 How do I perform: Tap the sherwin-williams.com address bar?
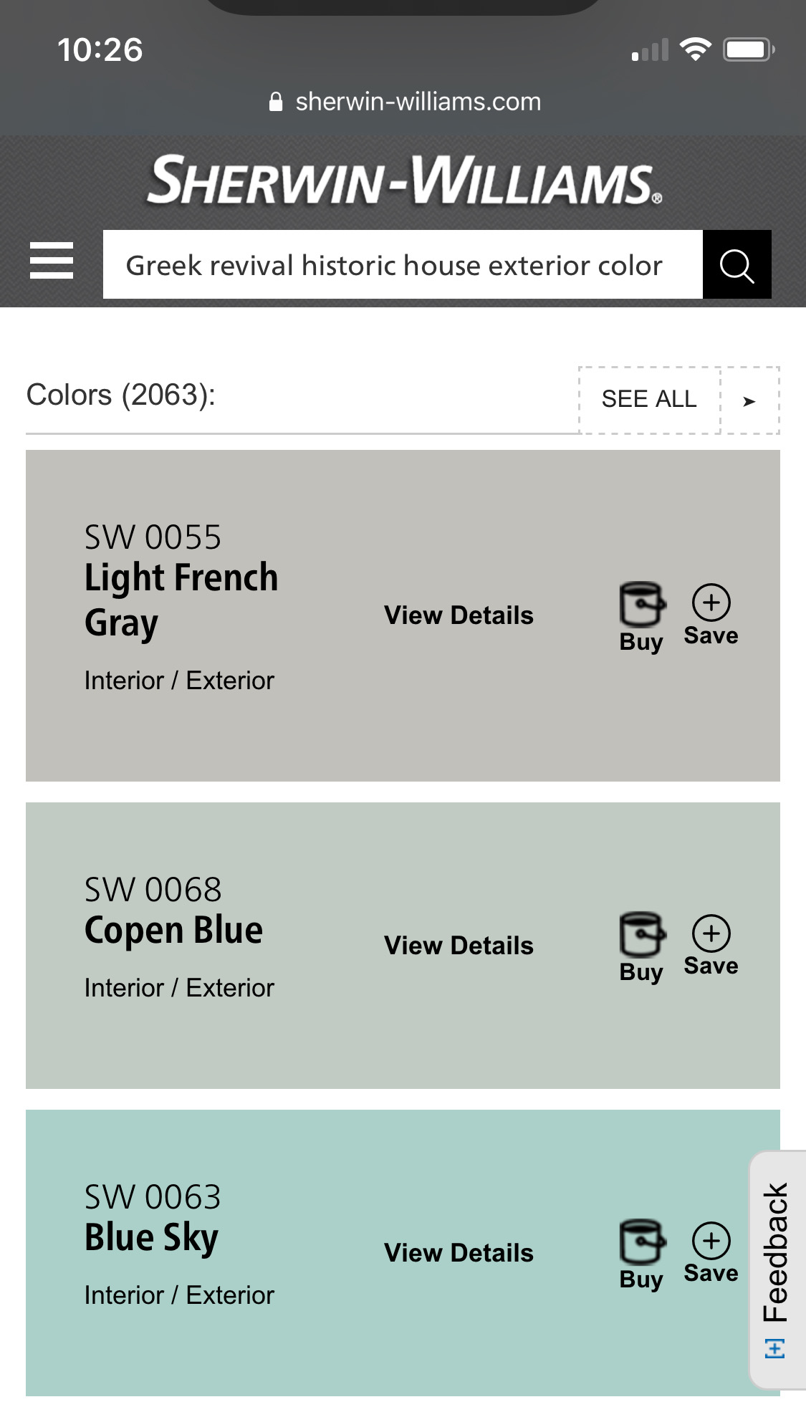coord(405,102)
